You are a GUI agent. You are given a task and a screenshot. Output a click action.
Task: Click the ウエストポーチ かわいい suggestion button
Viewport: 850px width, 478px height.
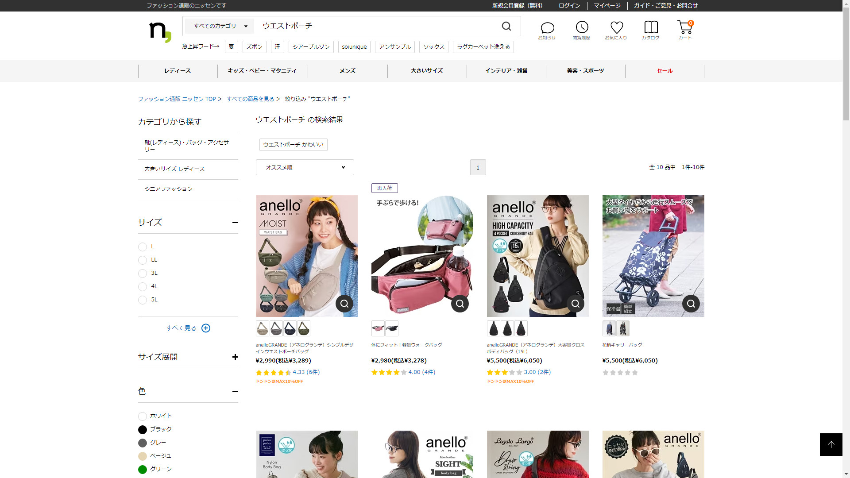pyautogui.click(x=293, y=145)
